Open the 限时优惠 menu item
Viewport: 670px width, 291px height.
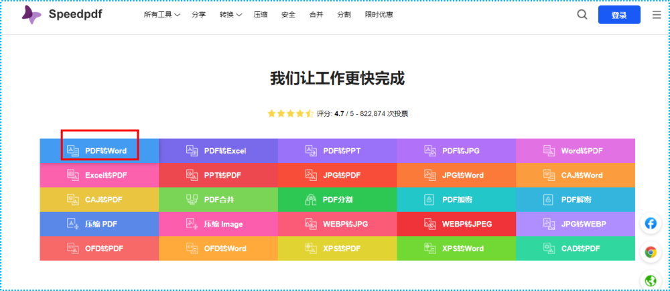[379, 15]
